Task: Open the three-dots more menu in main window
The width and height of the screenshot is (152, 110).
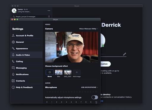Action: pyautogui.click(x=49, y=11)
